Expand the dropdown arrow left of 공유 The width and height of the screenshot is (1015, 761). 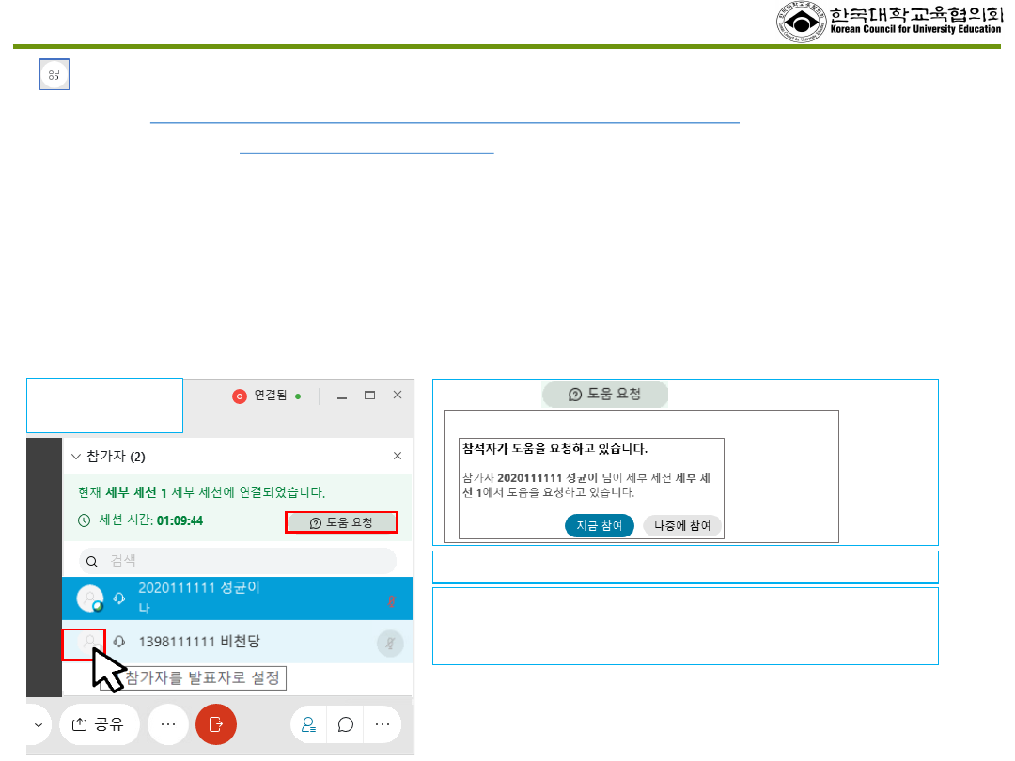[38, 724]
